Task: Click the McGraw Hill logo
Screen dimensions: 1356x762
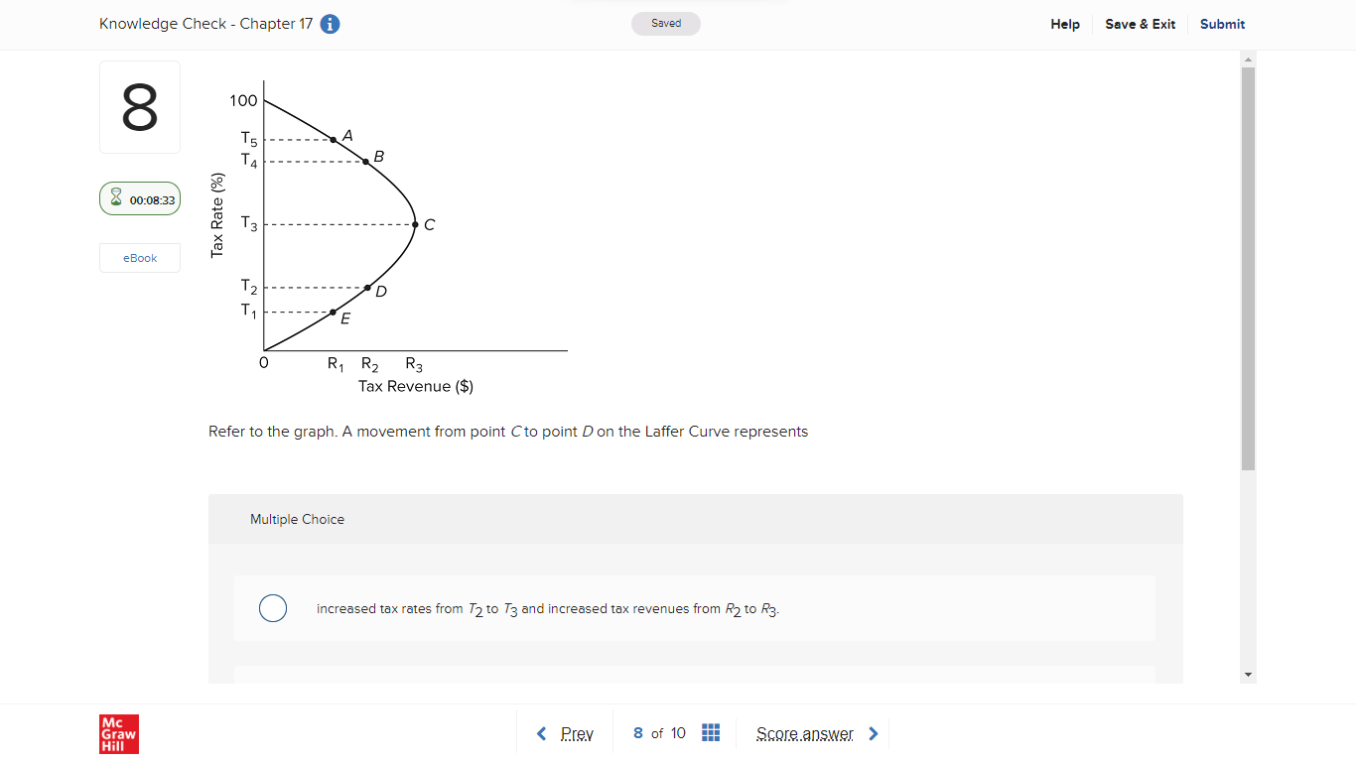Action: (x=119, y=733)
